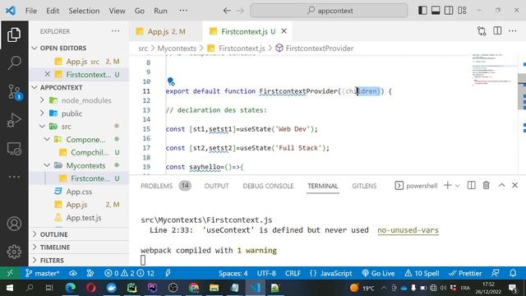The width and height of the screenshot is (526, 296).
Task: Switch to the OUTPUT panel tab
Action: coord(216,186)
